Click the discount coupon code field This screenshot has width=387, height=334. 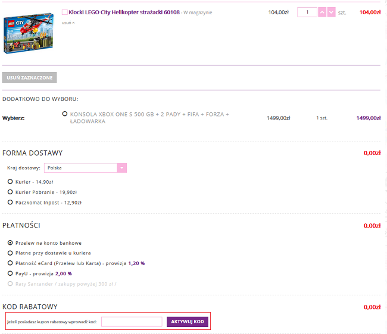point(132,322)
